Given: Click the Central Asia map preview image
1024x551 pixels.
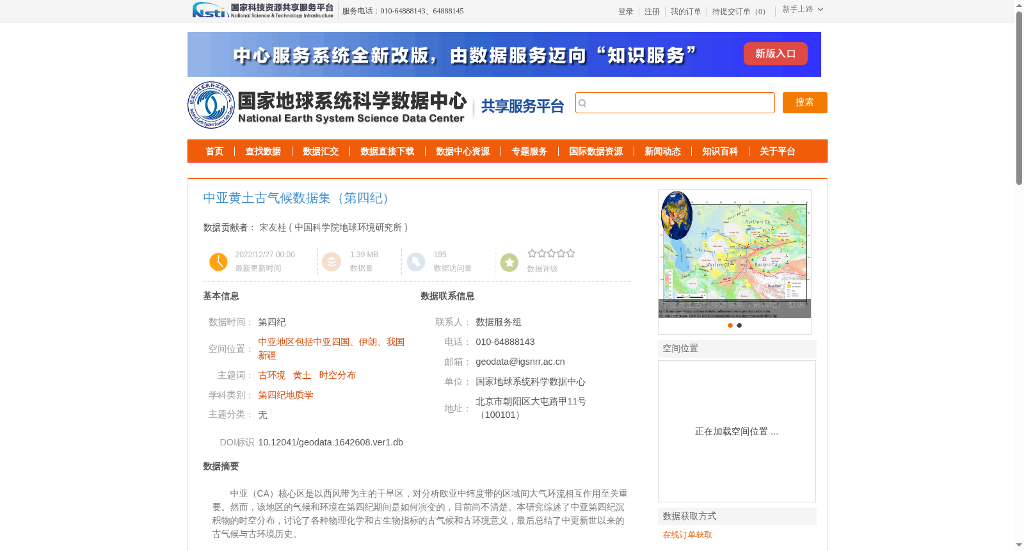Looking at the screenshot, I should tap(735, 254).
